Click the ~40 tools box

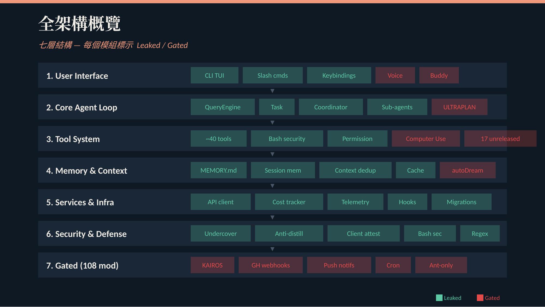pyautogui.click(x=219, y=139)
